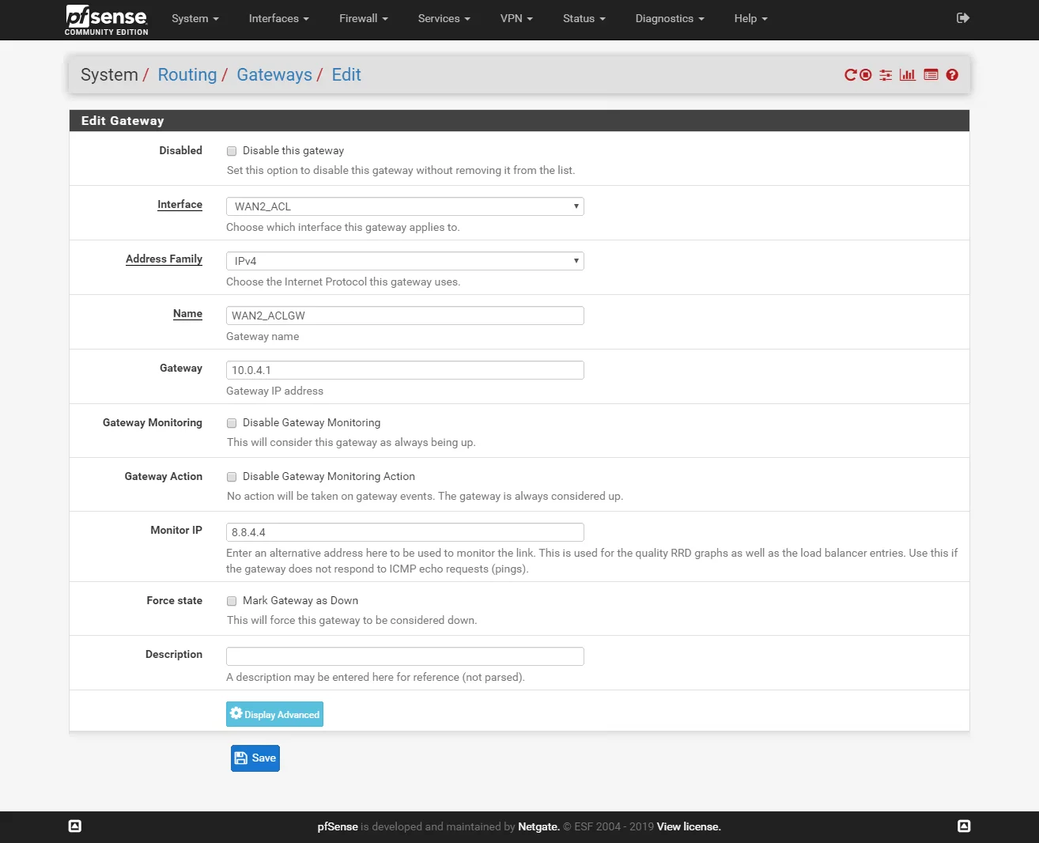
Task: View status logs using the log icon
Action: coord(931,74)
